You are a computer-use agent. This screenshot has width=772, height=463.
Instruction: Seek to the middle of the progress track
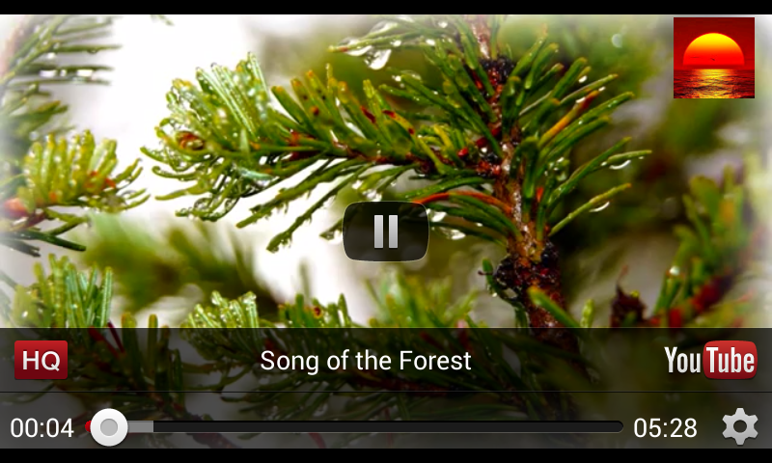point(354,427)
